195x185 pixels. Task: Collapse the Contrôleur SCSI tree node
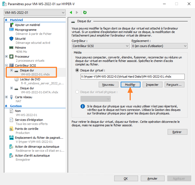tap(6, 65)
